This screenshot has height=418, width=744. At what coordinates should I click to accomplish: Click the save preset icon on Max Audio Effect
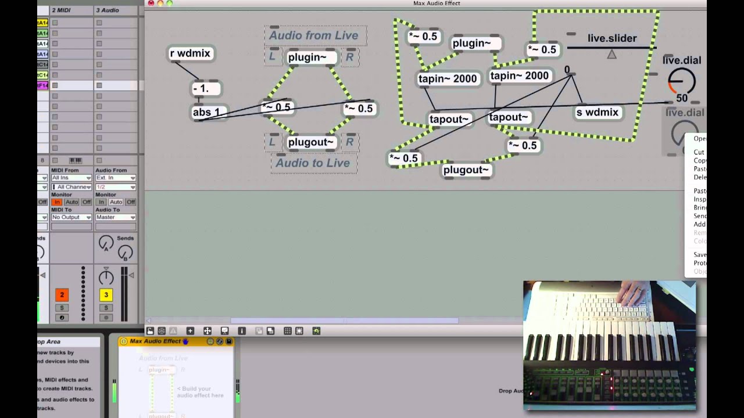(x=229, y=341)
